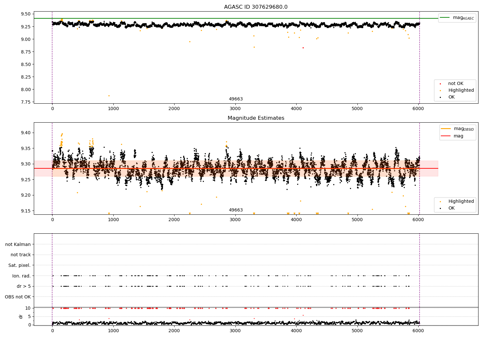
Task: Click the 'Sat. pixel.' row label
Action: tap(19, 266)
